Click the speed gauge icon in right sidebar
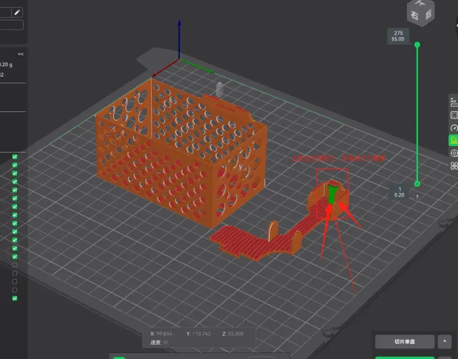The height and width of the screenshot is (359, 458). click(x=453, y=127)
